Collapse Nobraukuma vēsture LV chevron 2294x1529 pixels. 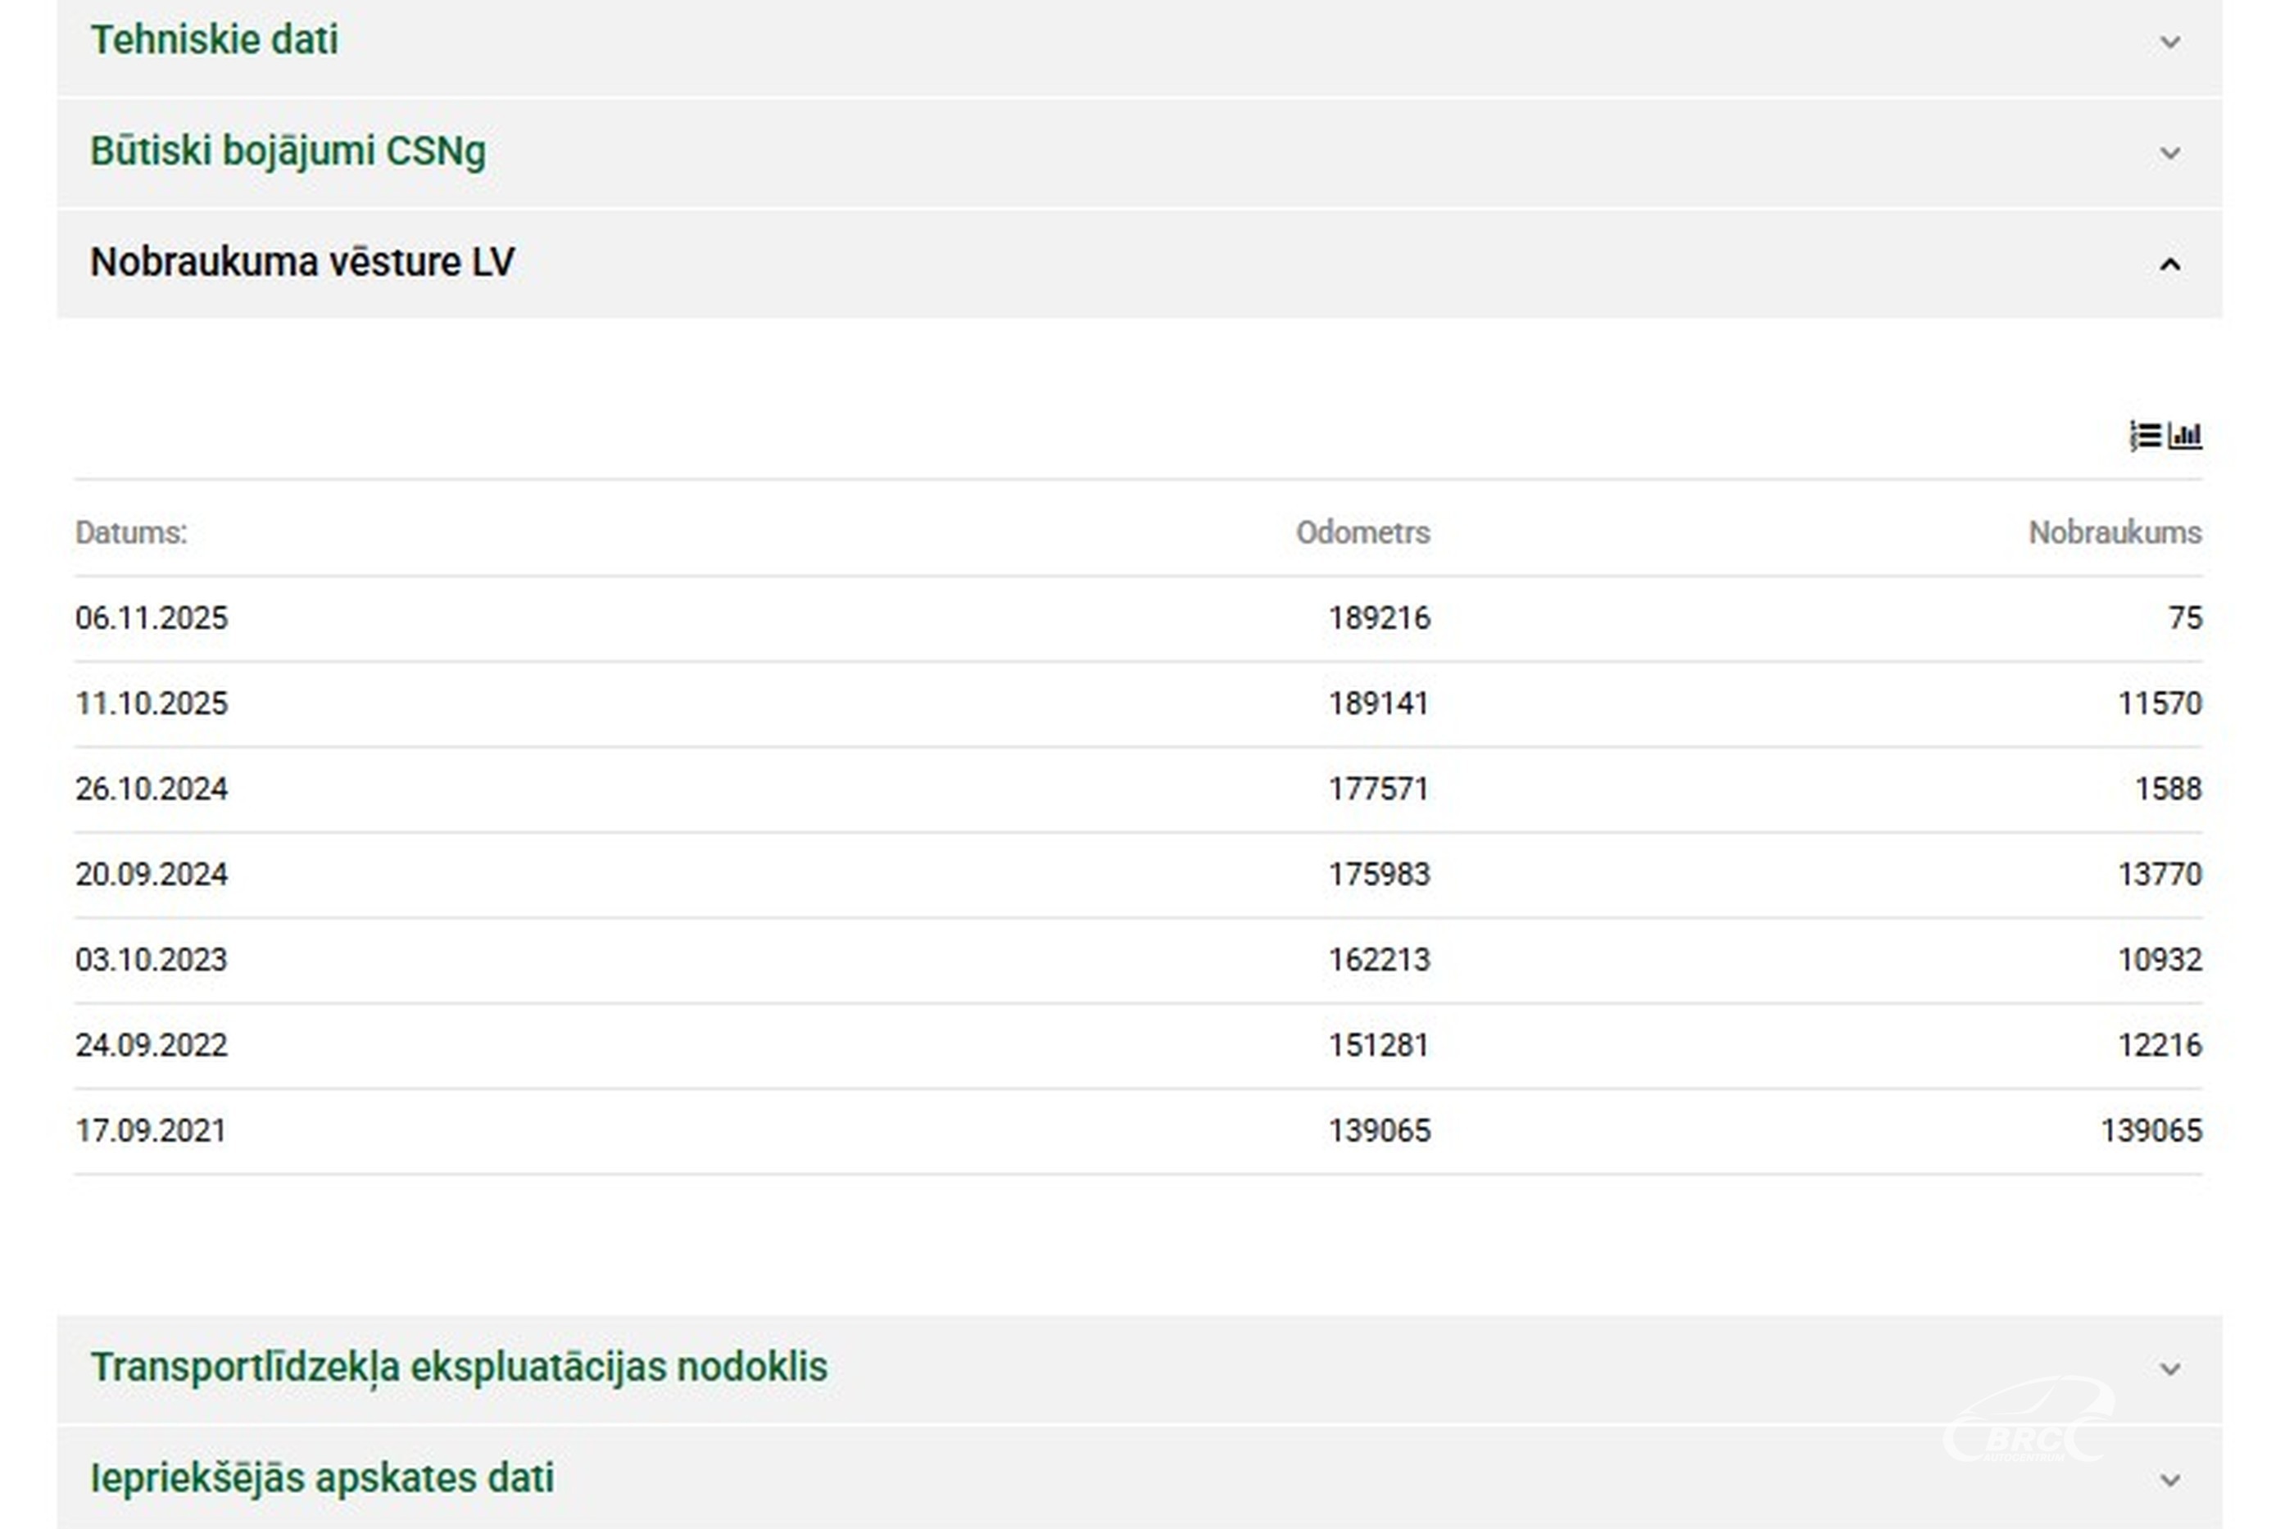click(2170, 265)
